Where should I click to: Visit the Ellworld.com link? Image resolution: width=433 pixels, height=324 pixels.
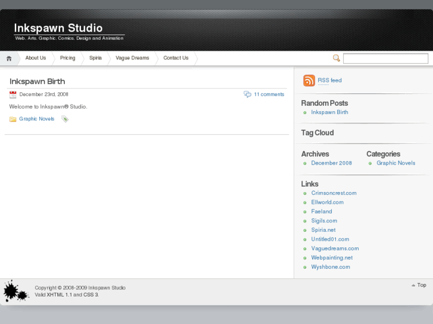pos(328,202)
